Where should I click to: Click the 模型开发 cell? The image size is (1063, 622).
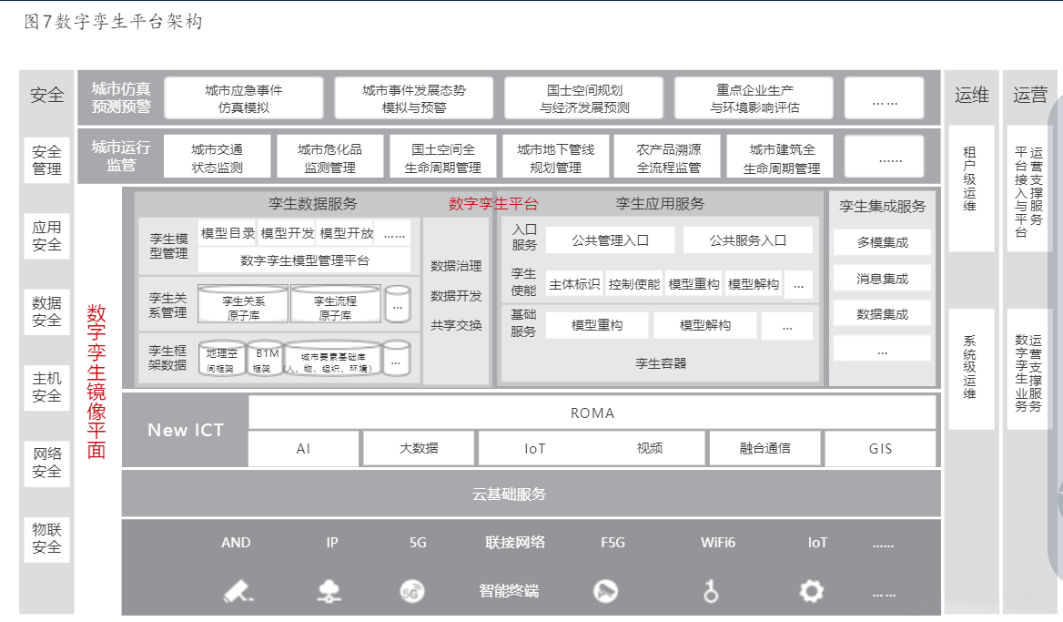[x=288, y=233]
